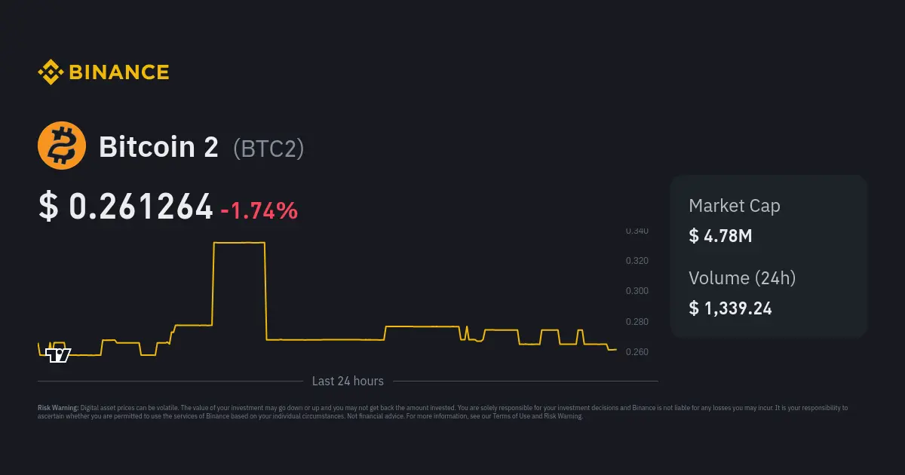
Task: Click the 0.280 y-axis label
Action: (x=637, y=322)
